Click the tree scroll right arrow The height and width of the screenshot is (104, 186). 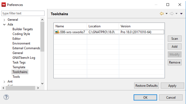38,88
